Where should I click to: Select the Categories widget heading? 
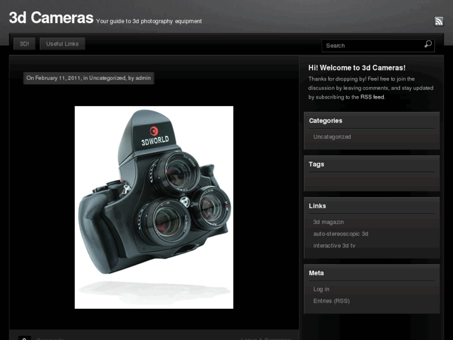[325, 120]
